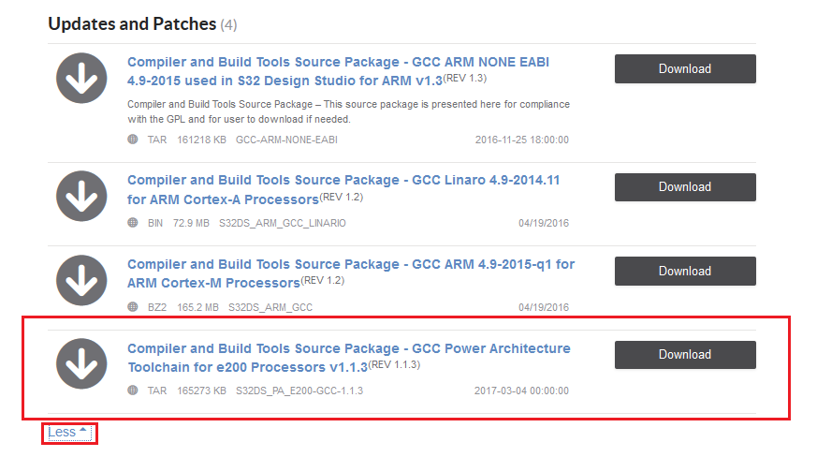Image resolution: width=817 pixels, height=457 pixels.
Task: Click the circular download arrow for GCC Linaro package
Action: tap(81, 197)
